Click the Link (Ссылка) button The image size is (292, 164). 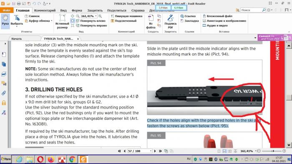188,16
